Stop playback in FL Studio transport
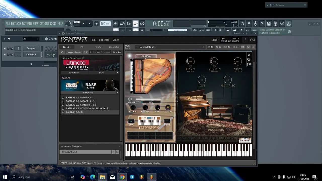Viewport: 322px width, 181px height. [x=89, y=24]
